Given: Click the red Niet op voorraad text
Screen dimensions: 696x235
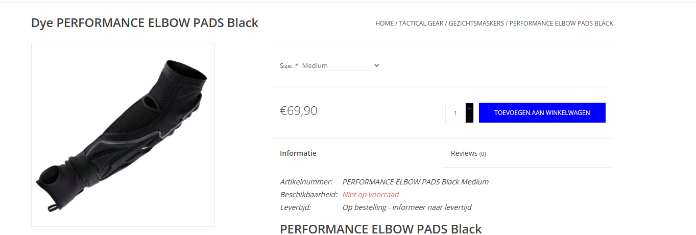Looking at the screenshot, I should coord(371,195).
